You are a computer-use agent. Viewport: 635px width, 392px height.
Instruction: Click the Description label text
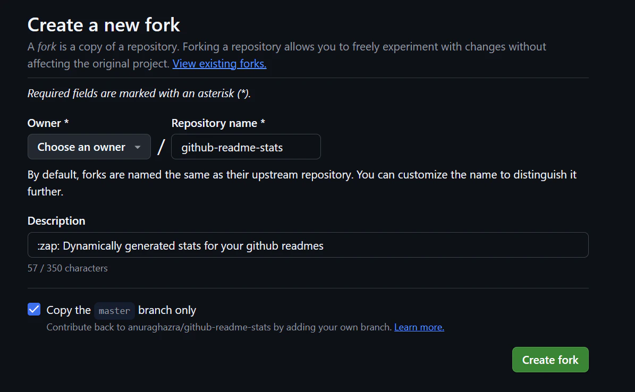click(x=56, y=221)
